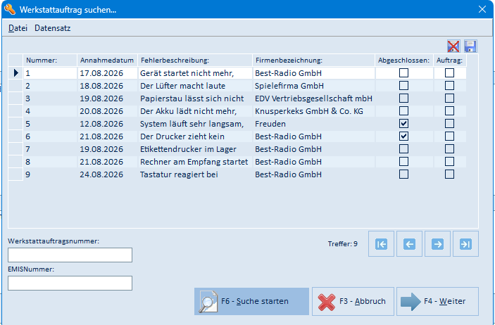495x325 pixels.
Task: Sort by Fehlerbeschreibung column header
Action: [195, 60]
